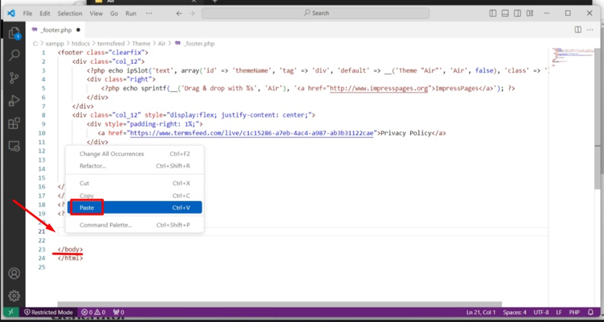This screenshot has height=322, width=604.
Task: Click the VS Code logo icon
Action: 11,13
